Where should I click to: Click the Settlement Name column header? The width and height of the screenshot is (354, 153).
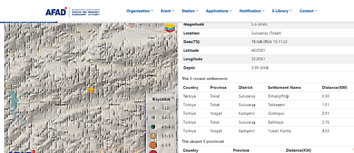pos(284,87)
